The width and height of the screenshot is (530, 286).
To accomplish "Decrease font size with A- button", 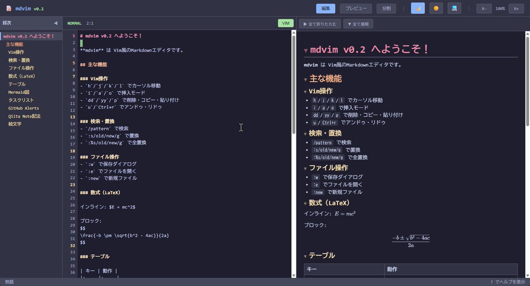I will [x=484, y=8].
